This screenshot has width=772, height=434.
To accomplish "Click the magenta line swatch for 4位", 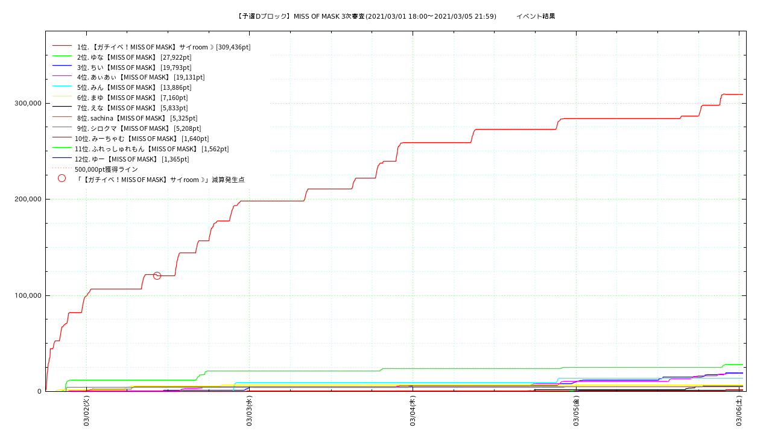I will coord(62,76).
